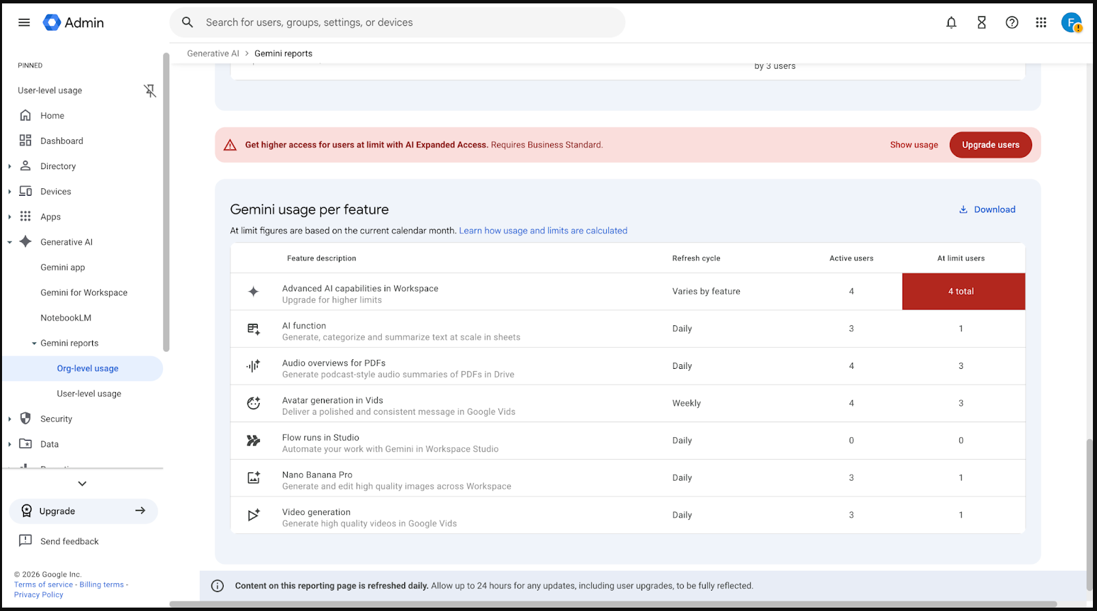Unpin User-level usage from pinned list

150,91
